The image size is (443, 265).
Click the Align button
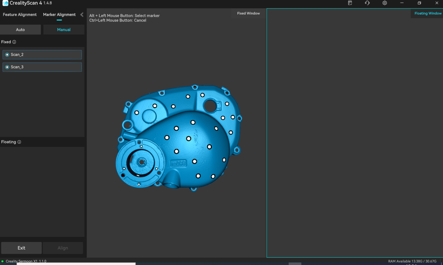63,248
